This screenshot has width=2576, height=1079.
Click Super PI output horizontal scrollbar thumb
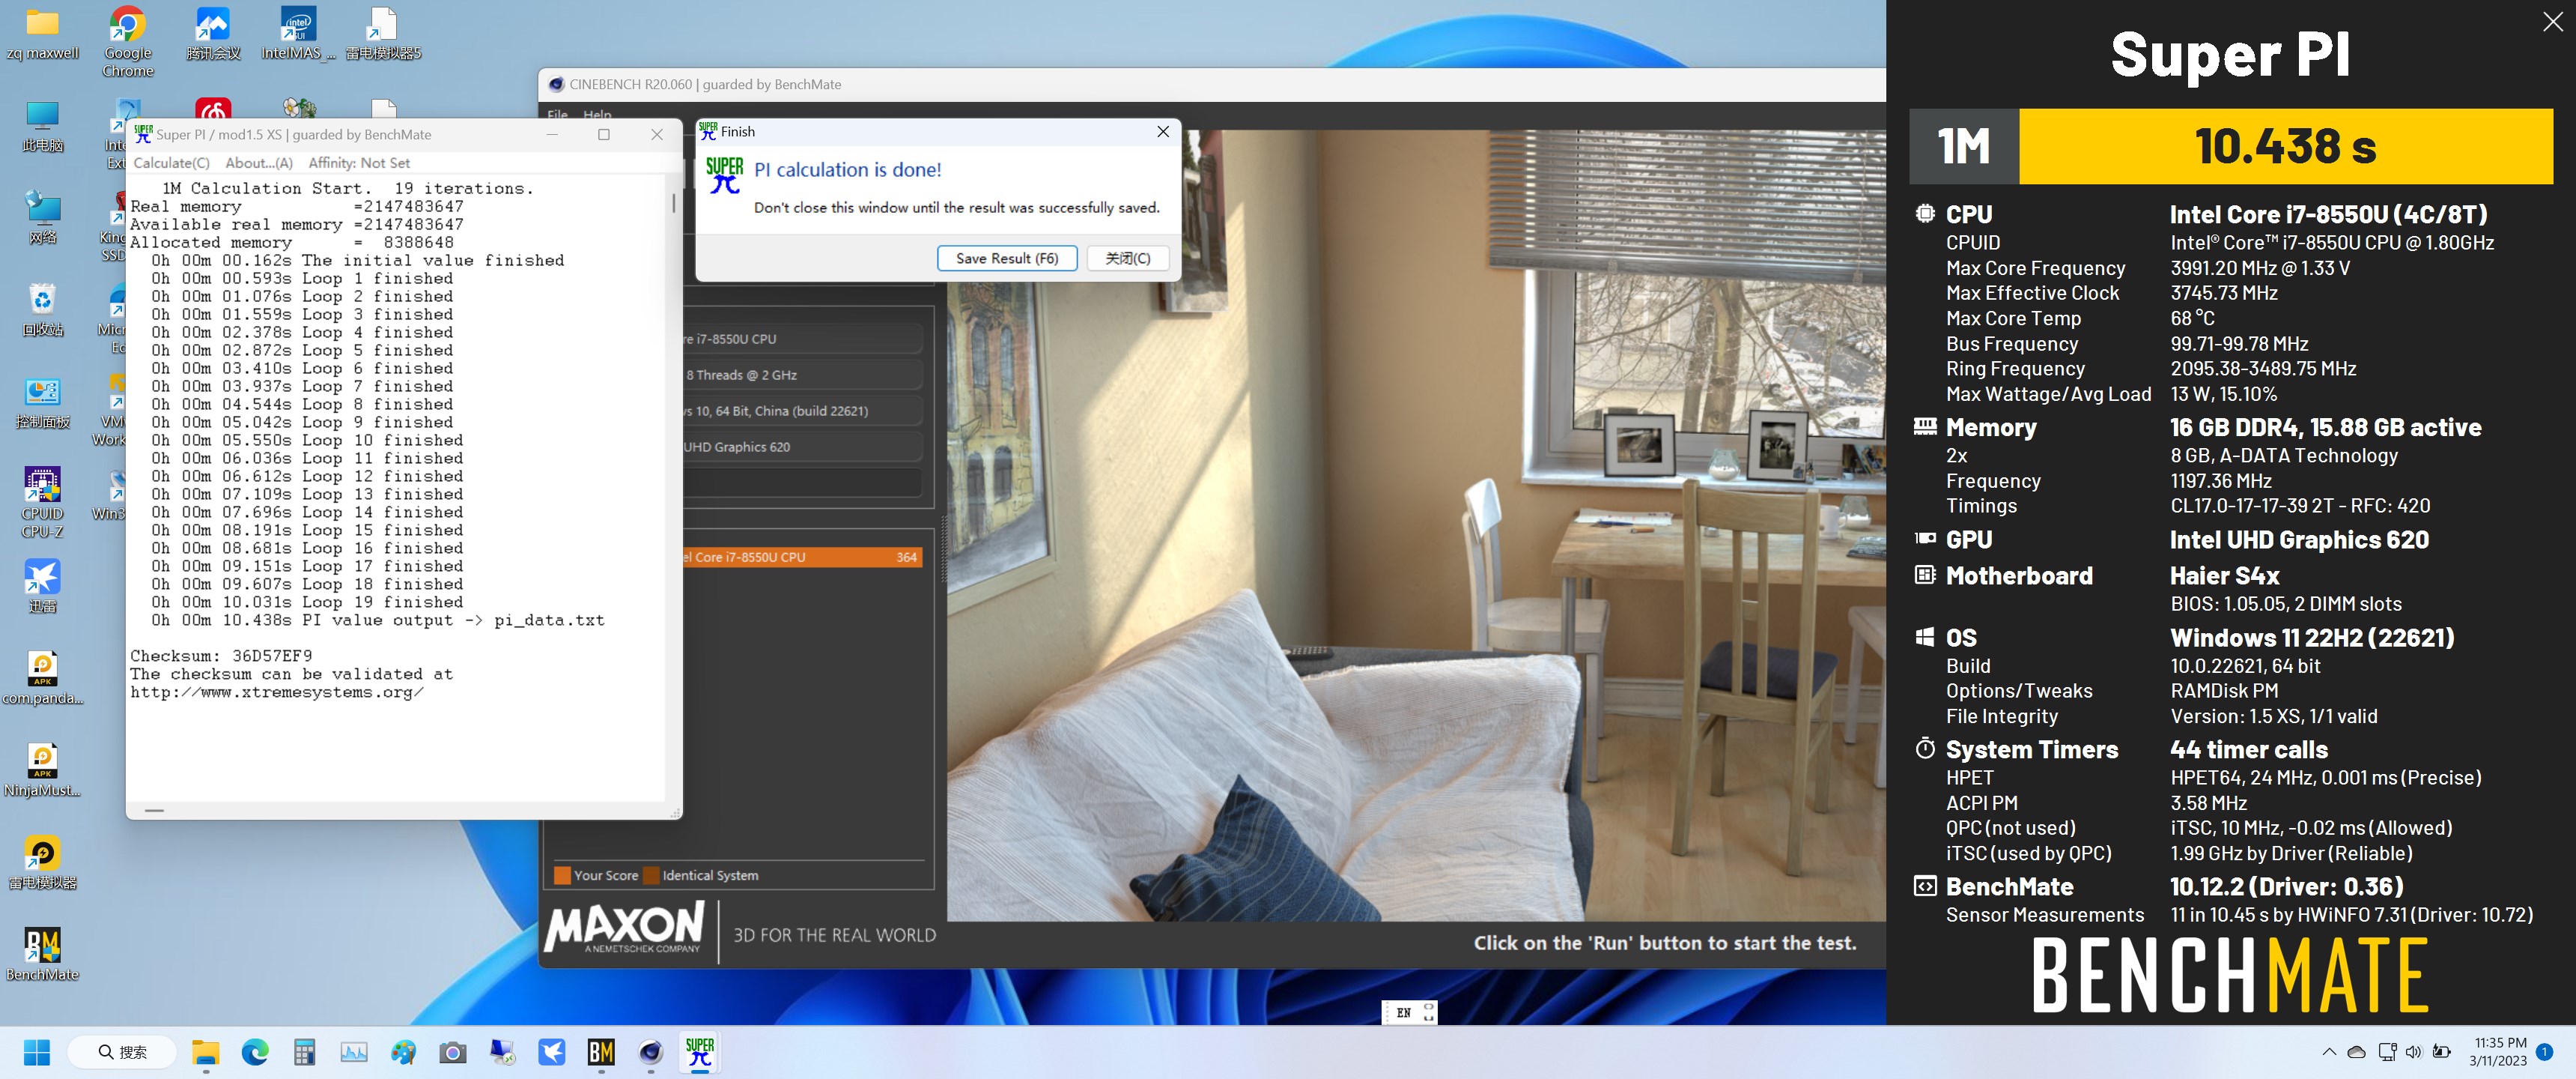(x=154, y=810)
